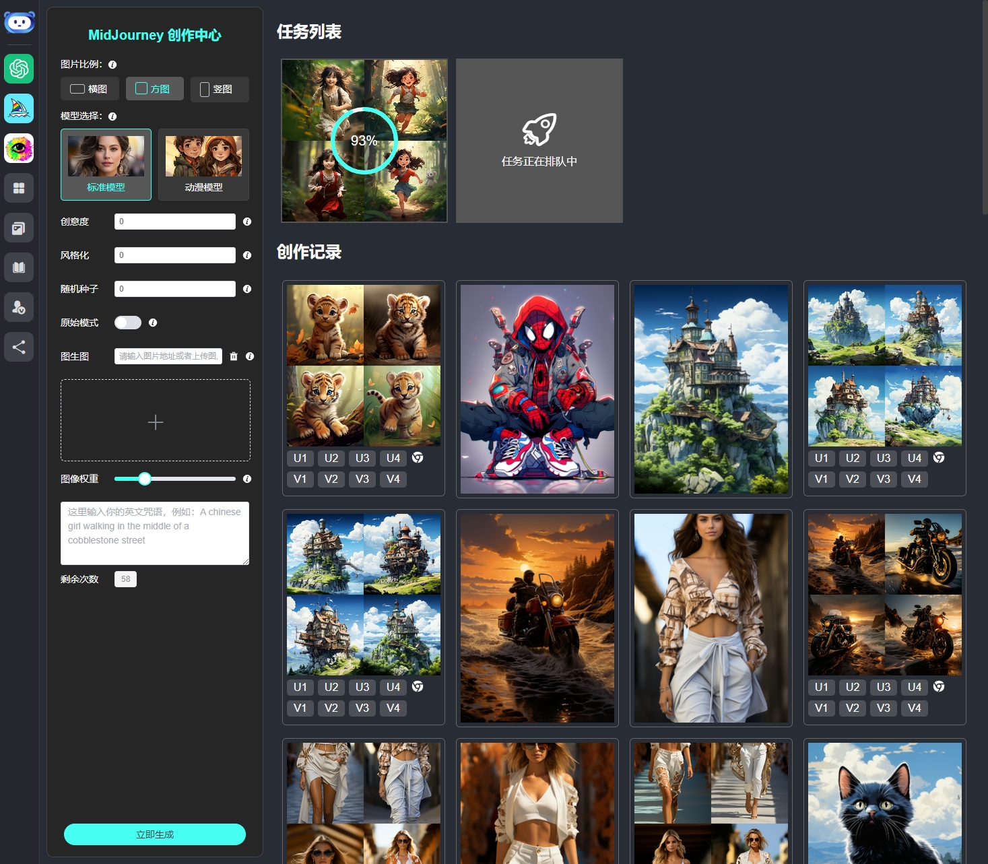Click the image upload dashed box
988x864 pixels.
point(156,420)
